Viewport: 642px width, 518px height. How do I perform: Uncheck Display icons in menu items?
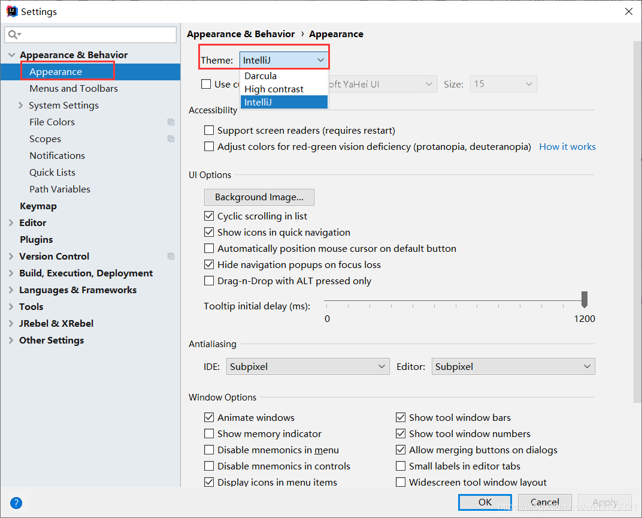pyautogui.click(x=209, y=482)
